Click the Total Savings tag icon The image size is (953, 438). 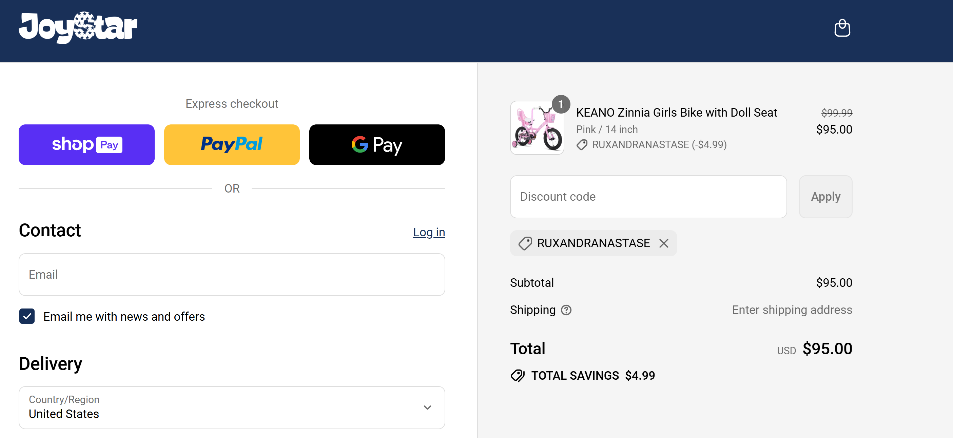[518, 376]
